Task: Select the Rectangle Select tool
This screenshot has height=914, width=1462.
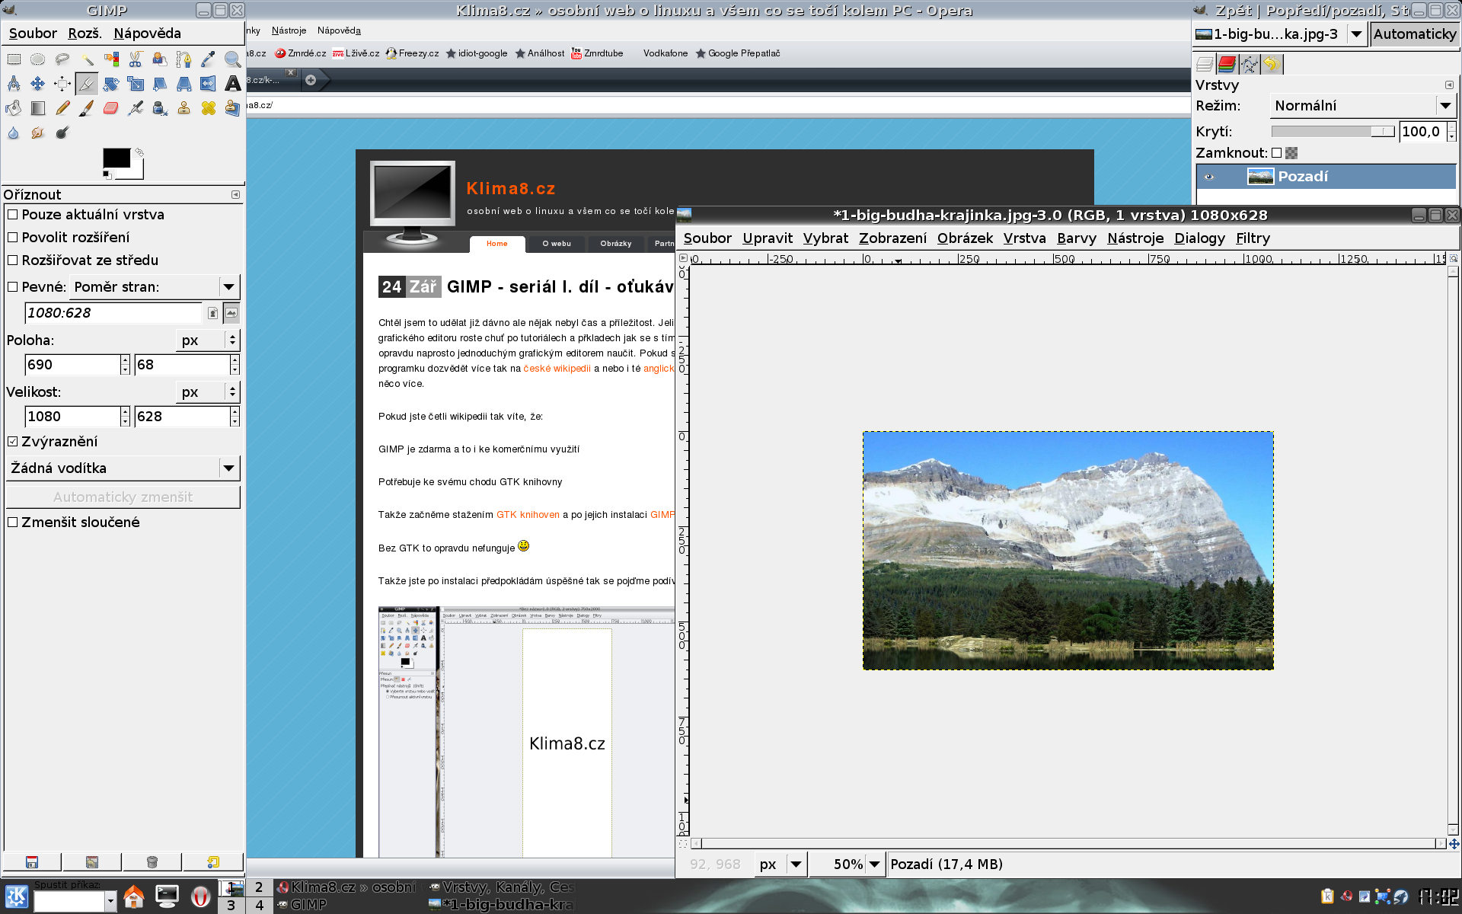Action: pos(14,59)
